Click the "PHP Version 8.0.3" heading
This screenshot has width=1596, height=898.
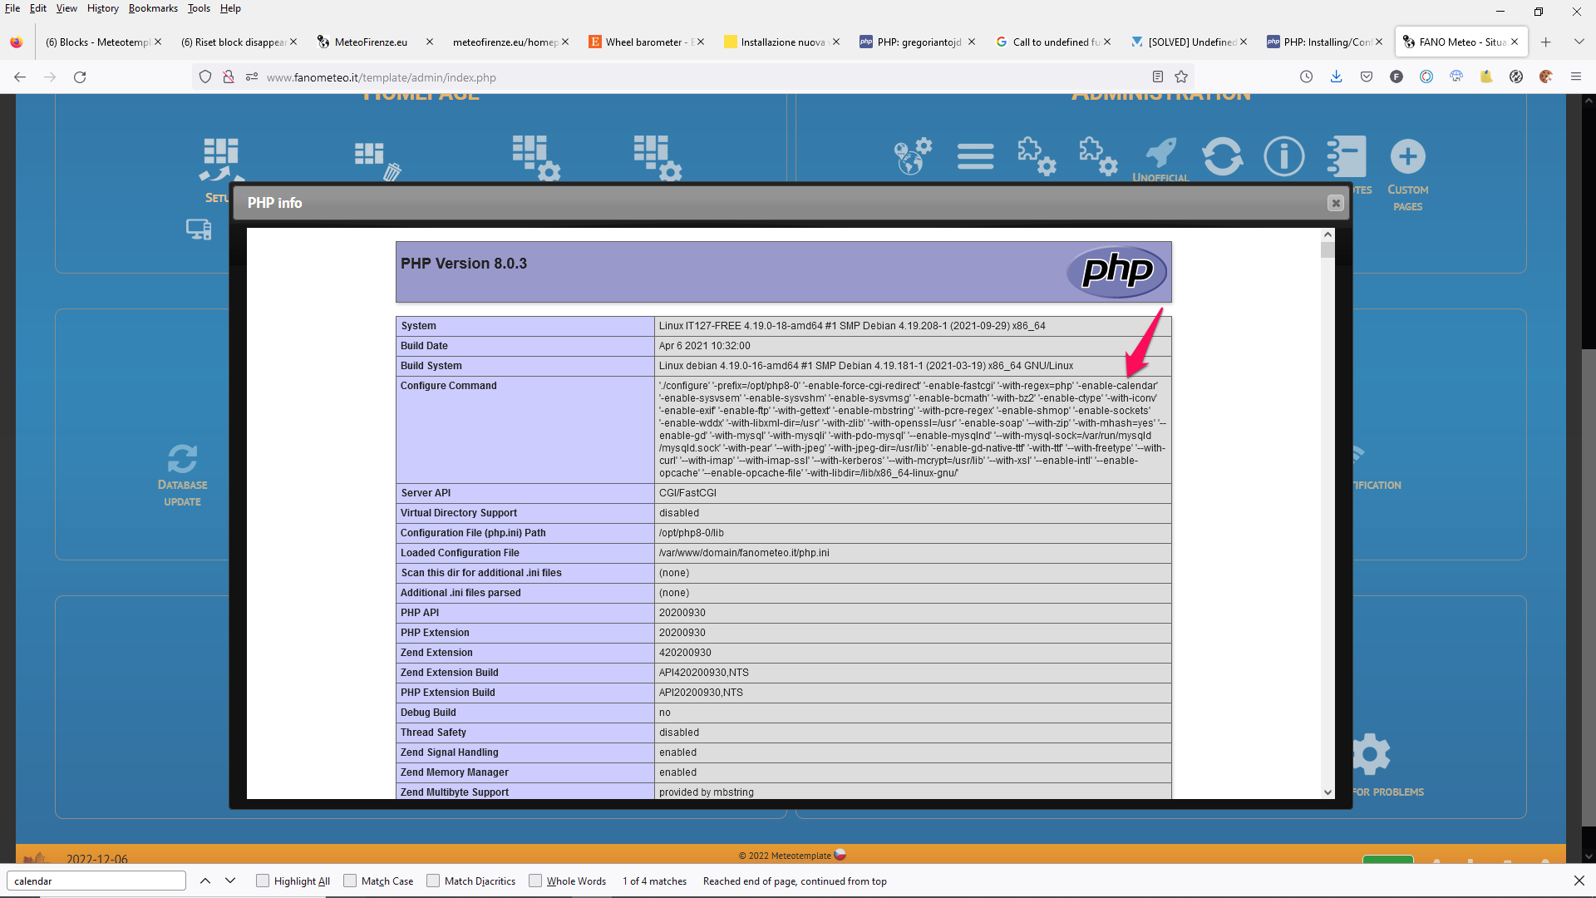click(464, 264)
